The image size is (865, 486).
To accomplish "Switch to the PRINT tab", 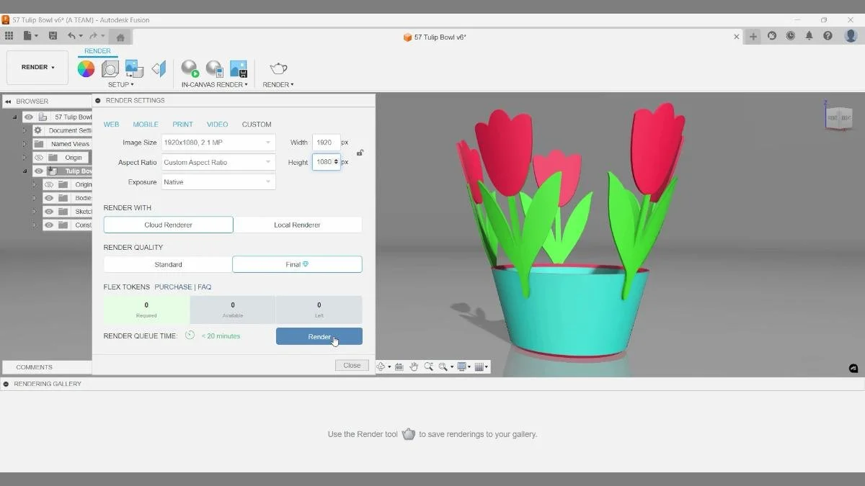I will coord(182,124).
